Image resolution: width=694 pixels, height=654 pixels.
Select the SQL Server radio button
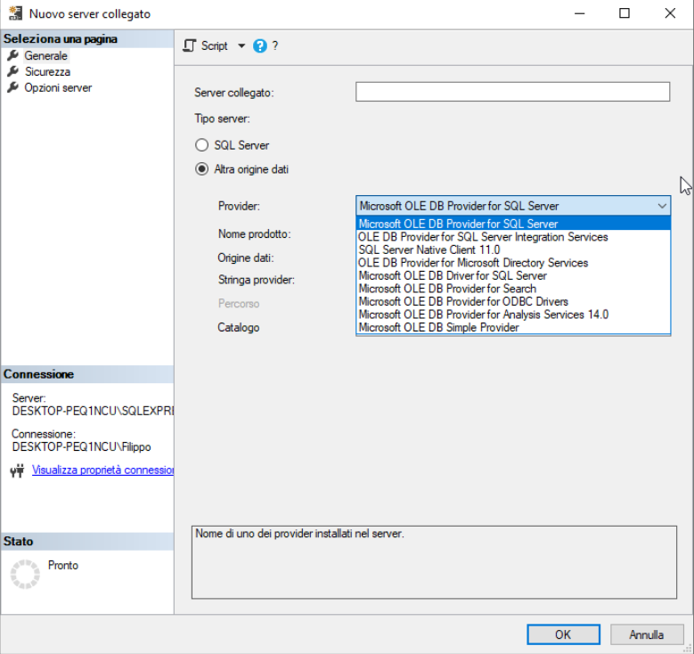pyautogui.click(x=202, y=145)
